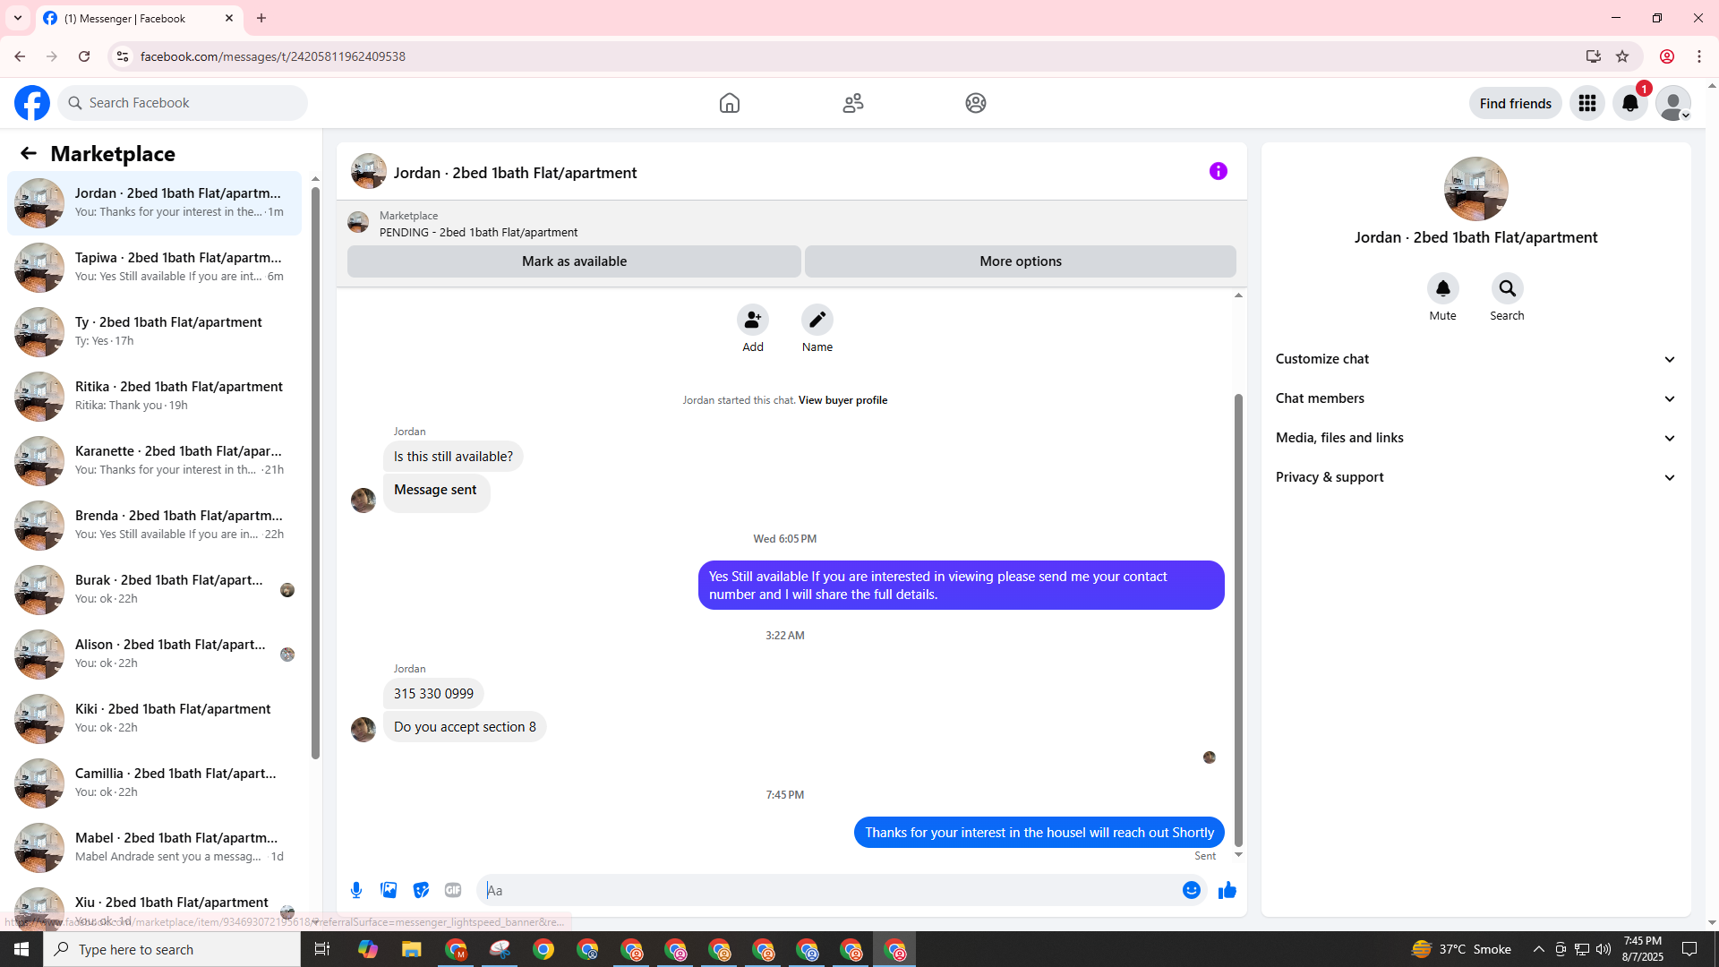The height and width of the screenshot is (967, 1719).
Task: Open a new browser tab
Action: (261, 18)
